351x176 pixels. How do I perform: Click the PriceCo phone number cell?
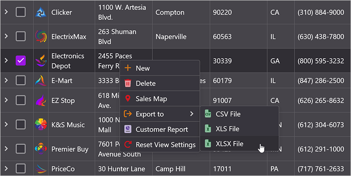coord(321,168)
